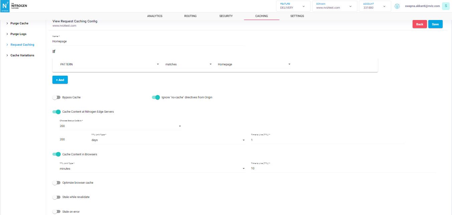Toggle Cache Content at Nitrogen Edge Servers

point(56,112)
